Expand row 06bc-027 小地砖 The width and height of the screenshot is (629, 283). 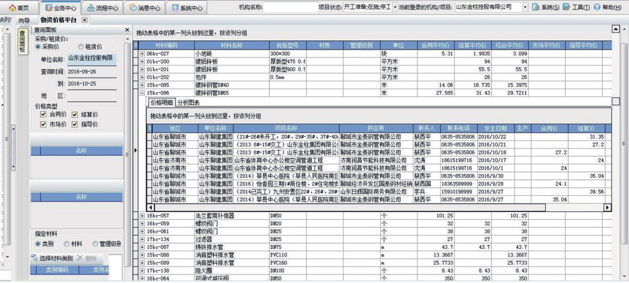point(142,53)
